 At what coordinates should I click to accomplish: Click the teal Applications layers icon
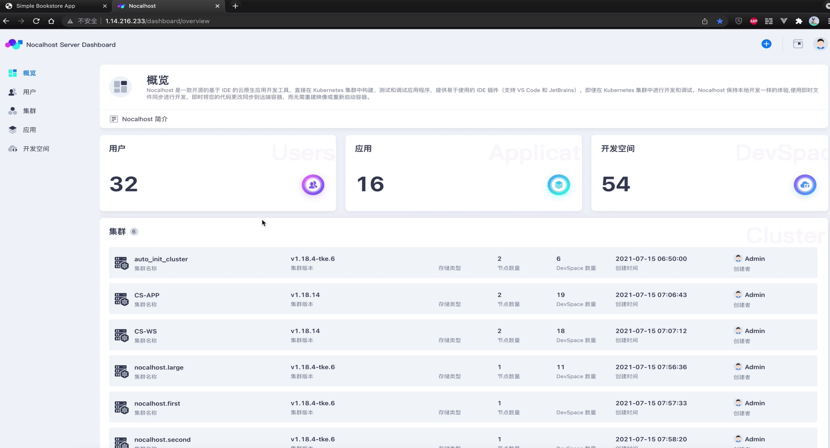click(559, 185)
